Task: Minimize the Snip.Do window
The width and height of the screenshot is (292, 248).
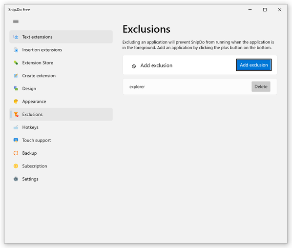Action: [250, 10]
